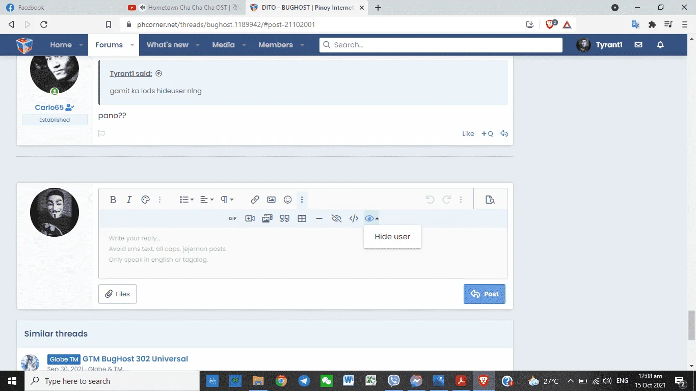Image resolution: width=696 pixels, height=391 pixels.
Task: Open the Members navigation tab
Action: pos(276,45)
